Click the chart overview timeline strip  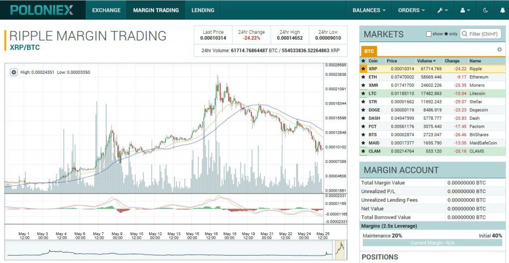click(x=175, y=250)
